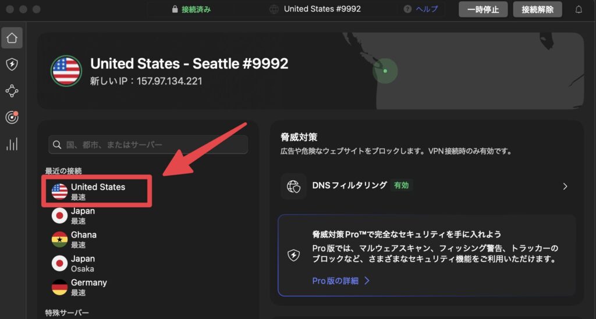Click the shield icon in Pro promotion card
This screenshot has width=596, height=319.
[x=293, y=255]
